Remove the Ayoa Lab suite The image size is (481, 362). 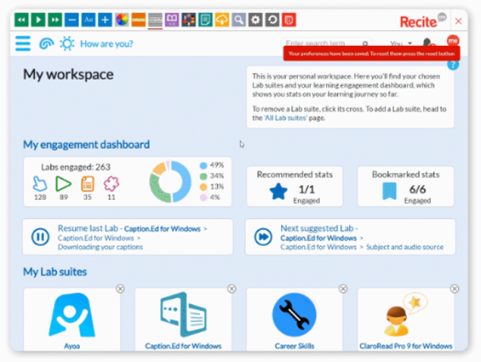(120, 289)
